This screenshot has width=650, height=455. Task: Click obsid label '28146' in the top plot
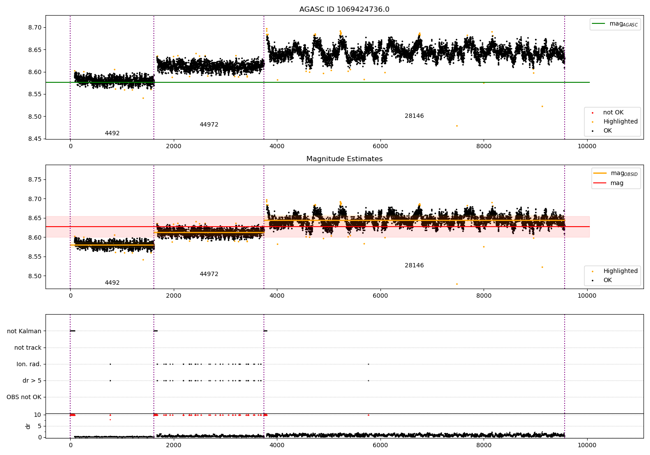pos(414,116)
